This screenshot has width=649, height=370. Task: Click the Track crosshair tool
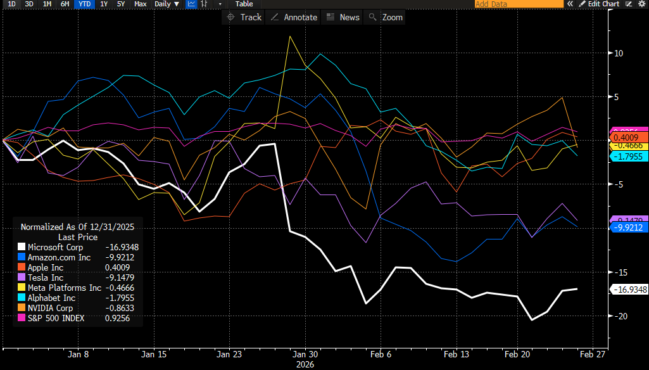click(x=244, y=17)
